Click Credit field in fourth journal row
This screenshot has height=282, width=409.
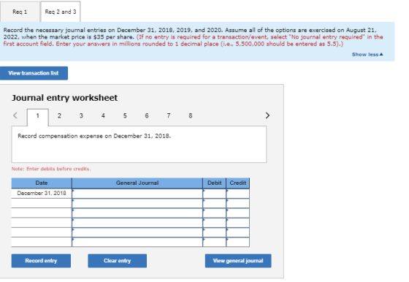click(238, 223)
